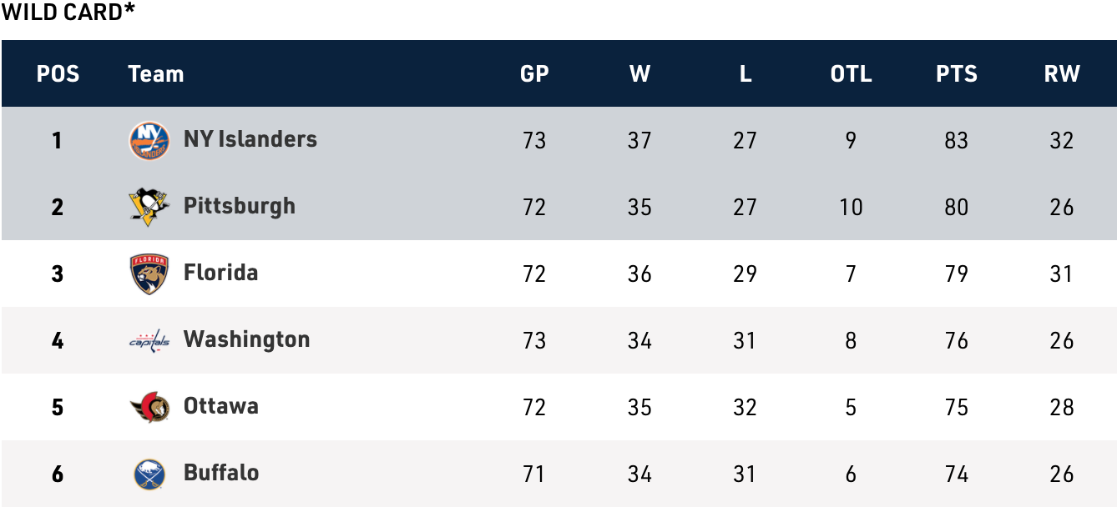
Task: Open the NY Islanders team link
Action: tap(250, 139)
